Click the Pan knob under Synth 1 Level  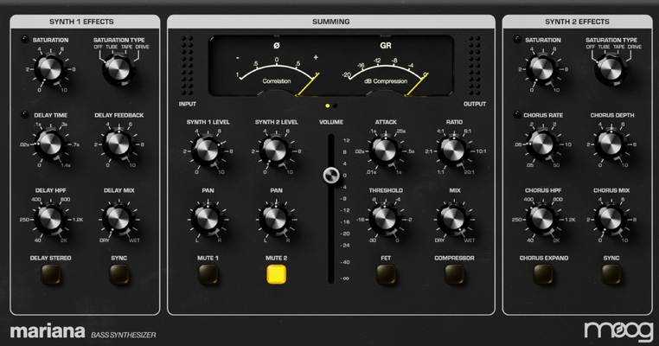(x=208, y=219)
